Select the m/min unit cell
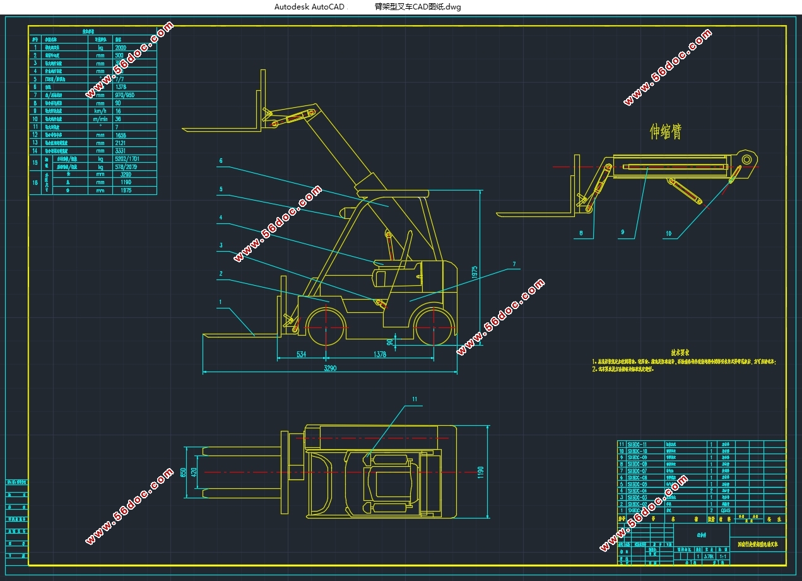This screenshot has width=802, height=581. pyautogui.click(x=100, y=119)
